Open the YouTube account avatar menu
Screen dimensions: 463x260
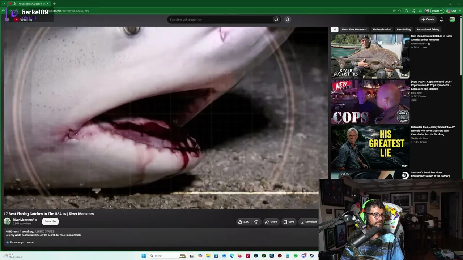tap(452, 19)
